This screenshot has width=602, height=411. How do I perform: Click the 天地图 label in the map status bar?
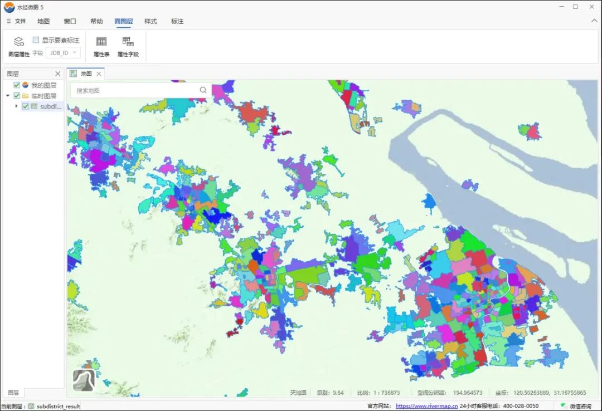[298, 393]
